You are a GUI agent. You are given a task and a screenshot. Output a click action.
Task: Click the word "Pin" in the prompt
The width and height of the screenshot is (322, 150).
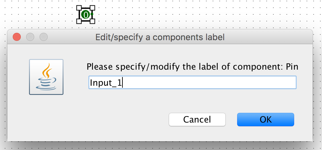[x=292, y=67]
